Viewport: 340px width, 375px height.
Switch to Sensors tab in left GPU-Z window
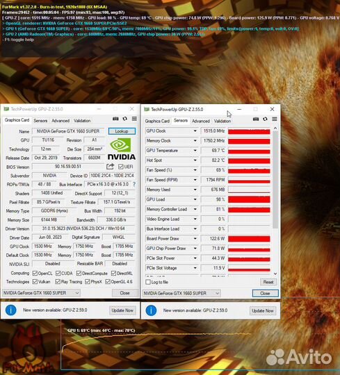tap(40, 121)
